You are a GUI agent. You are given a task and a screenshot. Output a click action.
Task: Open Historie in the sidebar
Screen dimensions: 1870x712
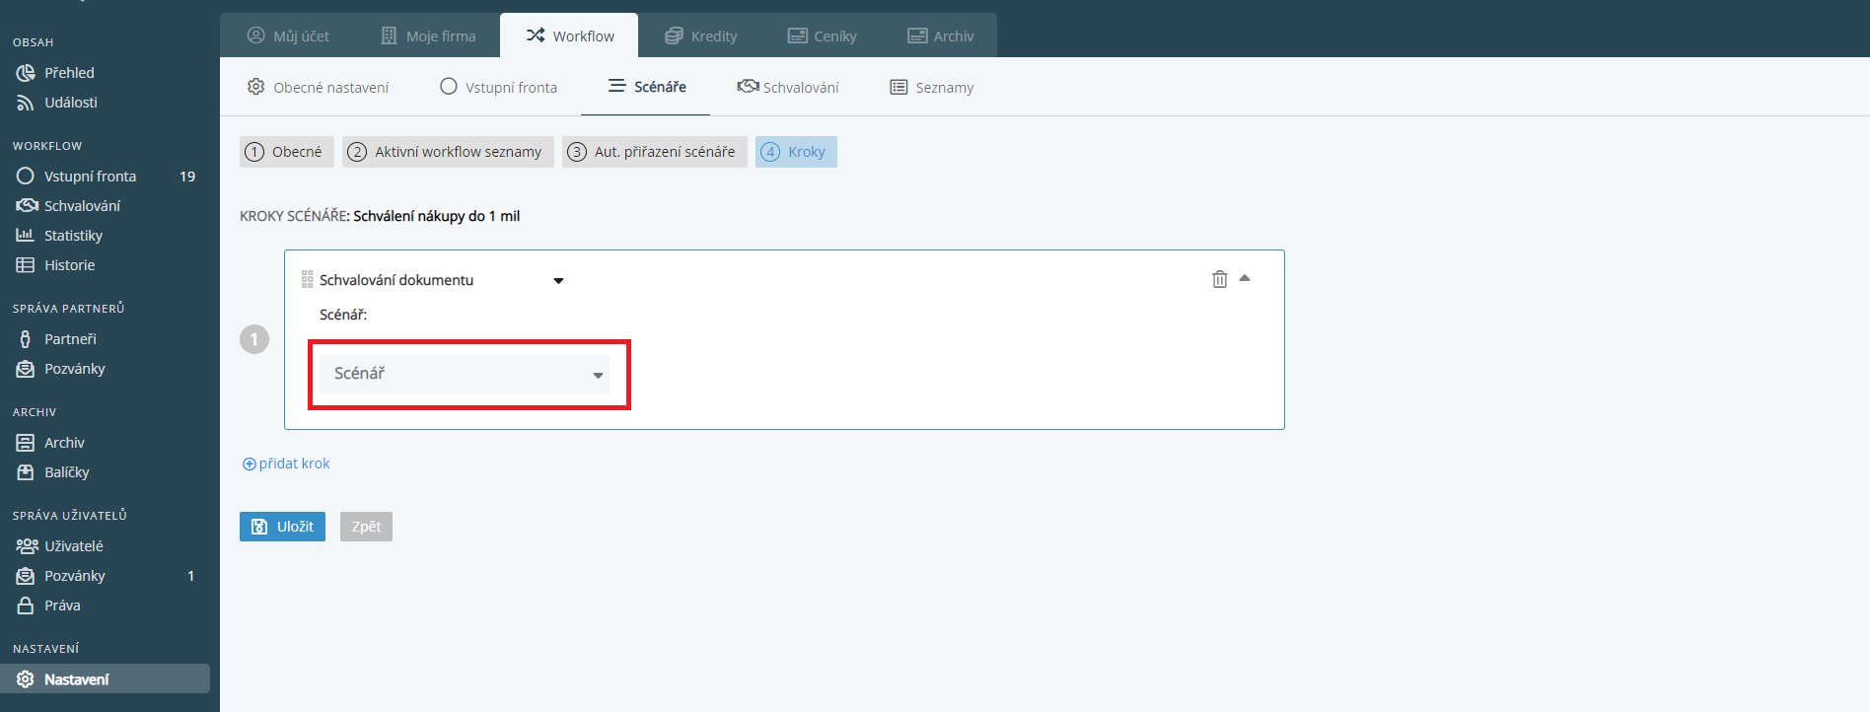(x=69, y=265)
